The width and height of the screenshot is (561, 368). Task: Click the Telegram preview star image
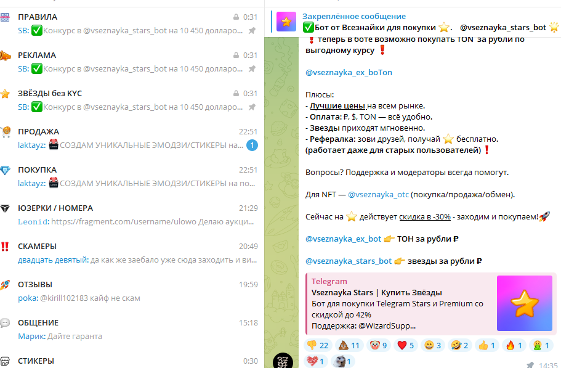pos(525,303)
